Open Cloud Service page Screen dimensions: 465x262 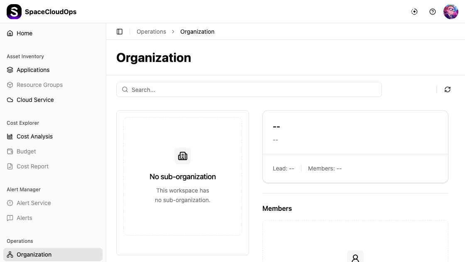[x=35, y=100]
